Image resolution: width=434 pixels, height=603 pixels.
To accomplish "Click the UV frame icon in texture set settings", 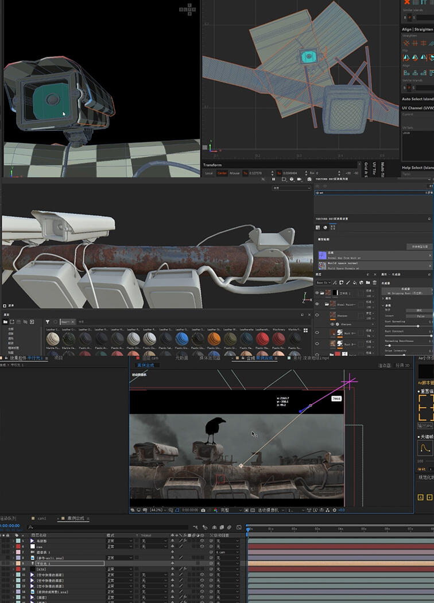I will coord(333,227).
